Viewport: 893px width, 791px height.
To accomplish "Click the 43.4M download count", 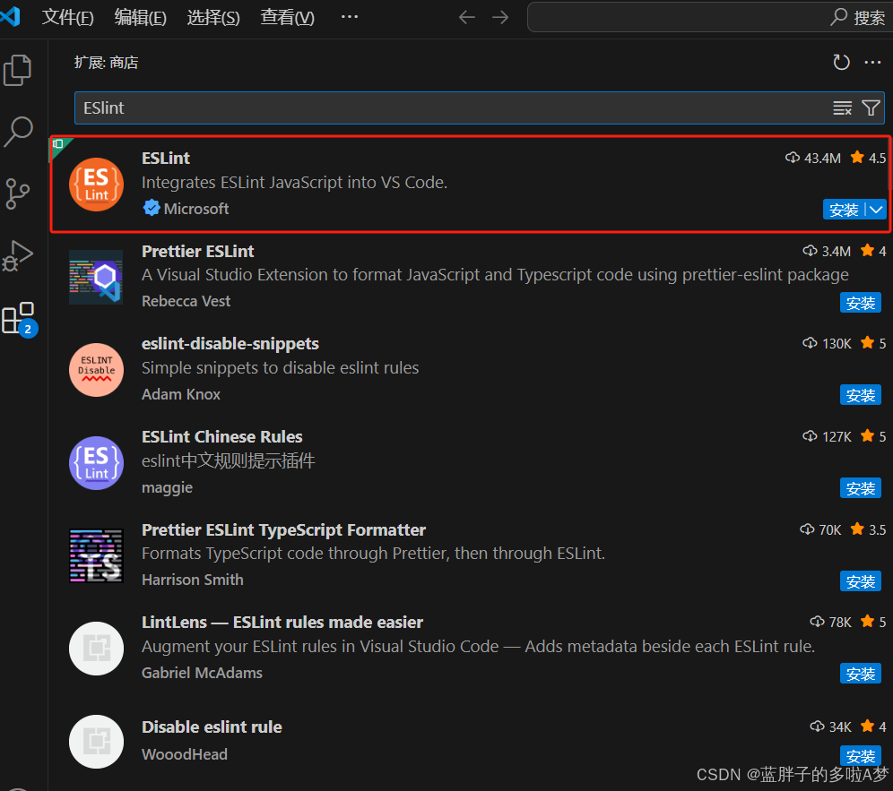I will [813, 158].
